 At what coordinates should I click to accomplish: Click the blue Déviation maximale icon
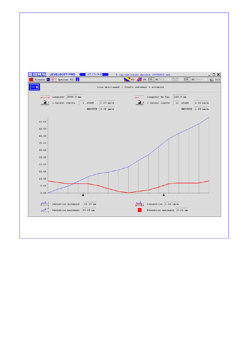point(45,210)
